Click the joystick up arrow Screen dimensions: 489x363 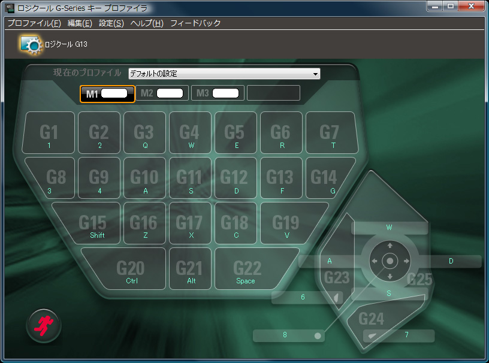click(390, 246)
